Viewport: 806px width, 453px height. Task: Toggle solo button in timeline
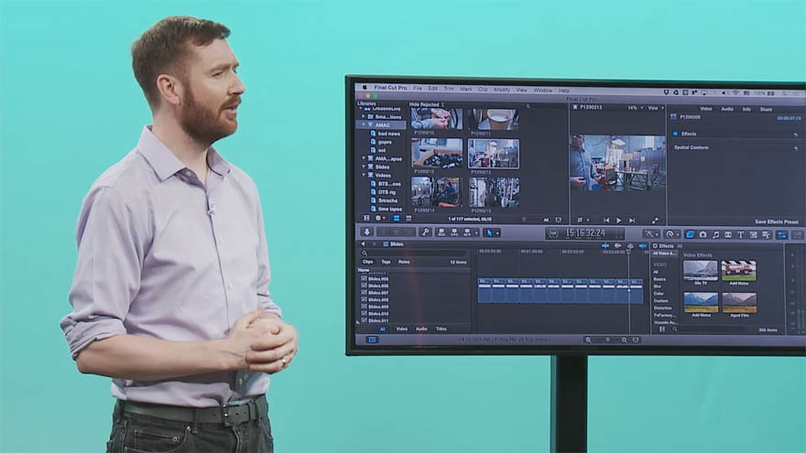point(630,246)
